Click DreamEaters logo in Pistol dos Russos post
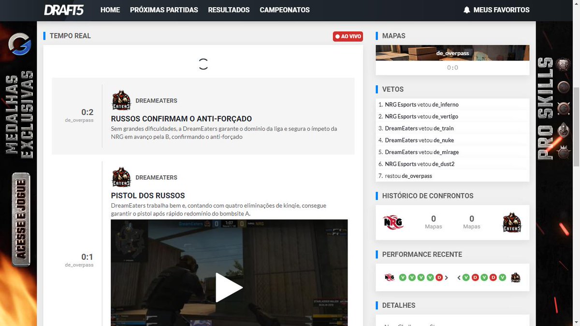This screenshot has width=580, height=326. point(121,177)
